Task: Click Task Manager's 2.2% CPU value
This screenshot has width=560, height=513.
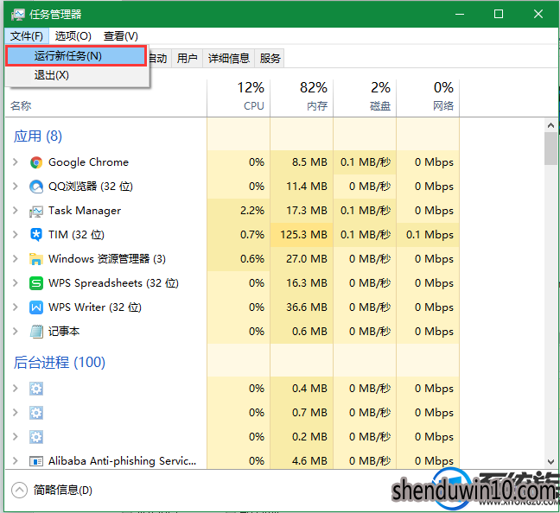Action: (252, 211)
